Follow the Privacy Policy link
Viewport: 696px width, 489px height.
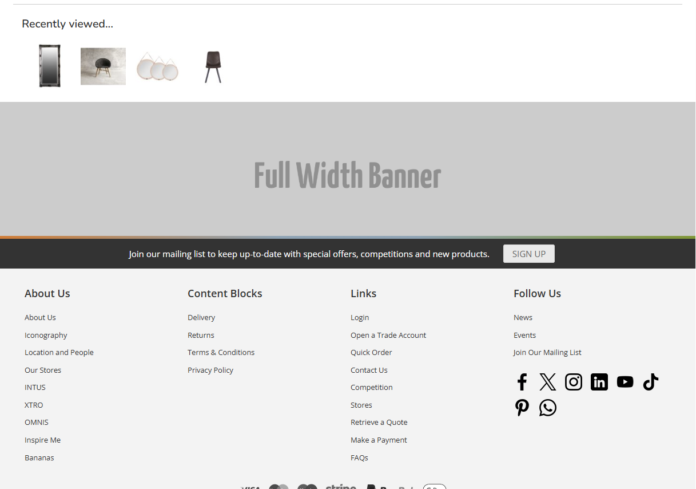coord(210,370)
